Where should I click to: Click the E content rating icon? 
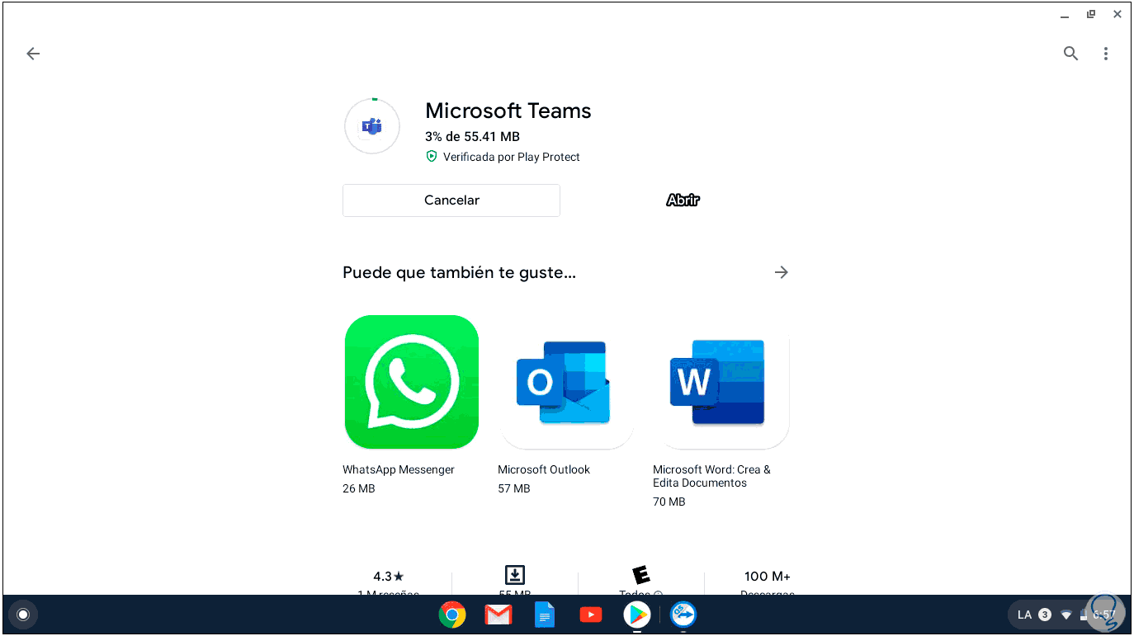(640, 575)
